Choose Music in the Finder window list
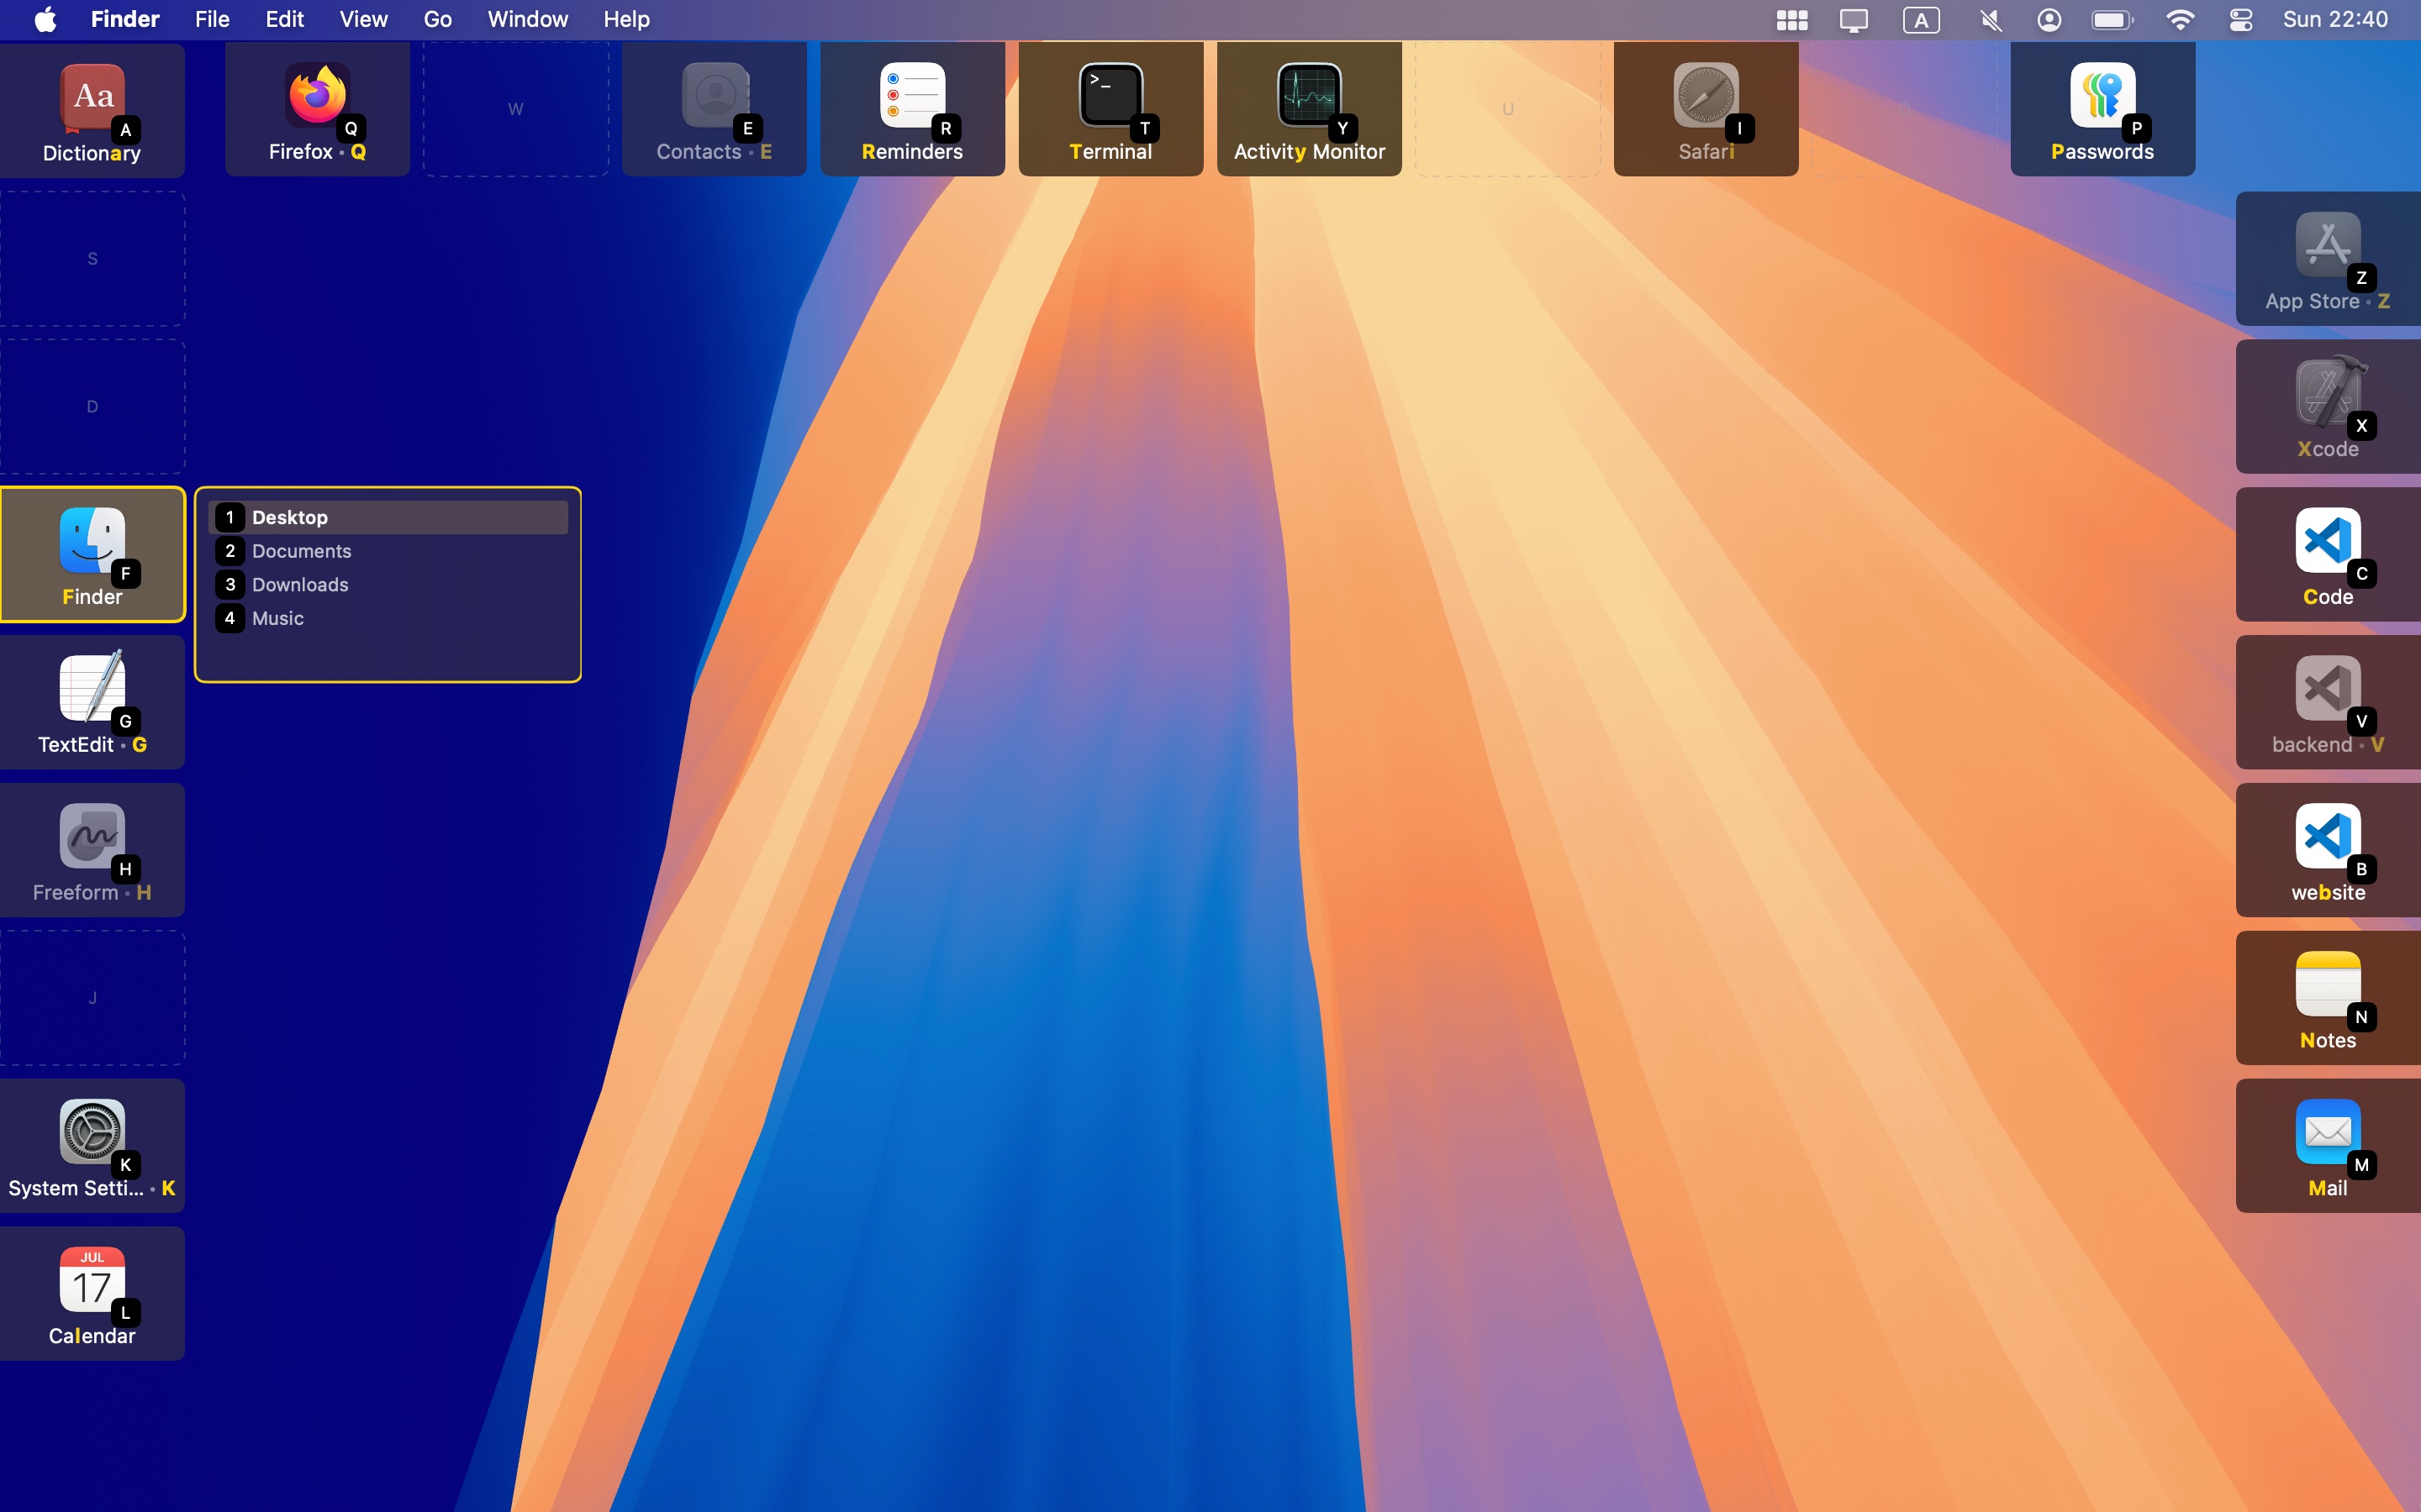Image resolution: width=2421 pixels, height=1512 pixels. tap(388, 618)
